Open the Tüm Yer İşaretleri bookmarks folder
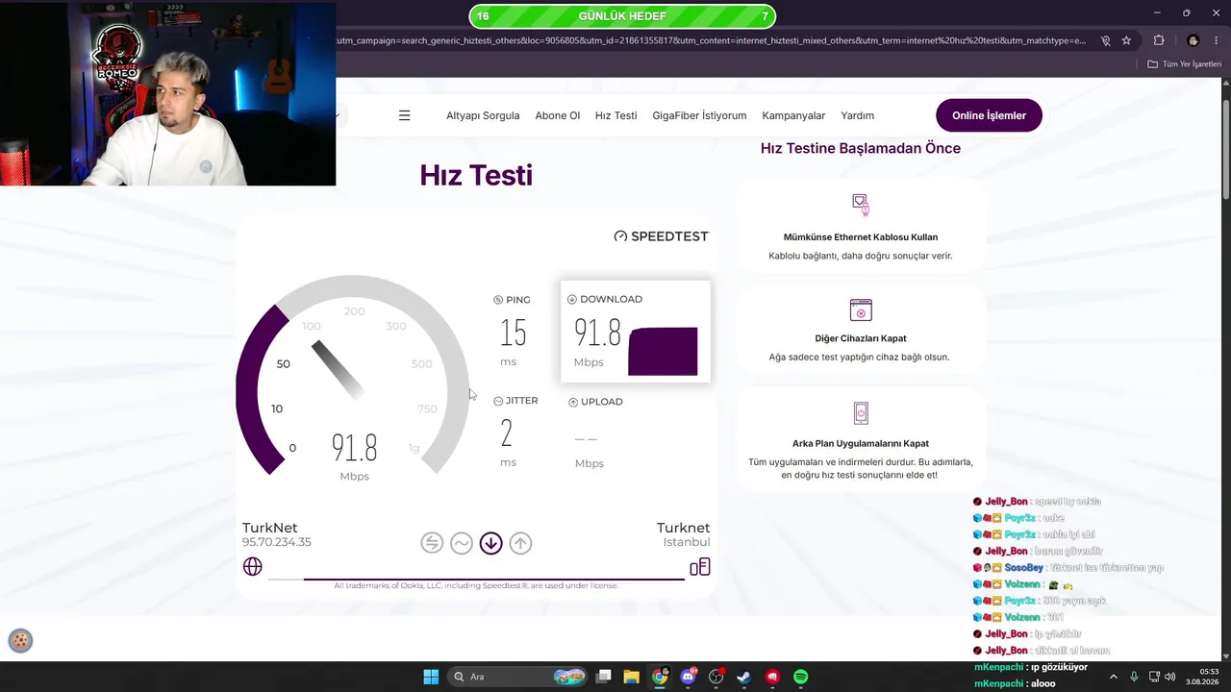The height and width of the screenshot is (692, 1231). (x=1184, y=64)
